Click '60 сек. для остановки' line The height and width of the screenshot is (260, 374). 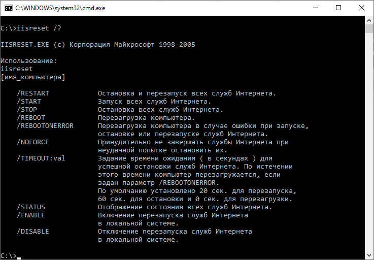pyautogui.click(x=195, y=199)
